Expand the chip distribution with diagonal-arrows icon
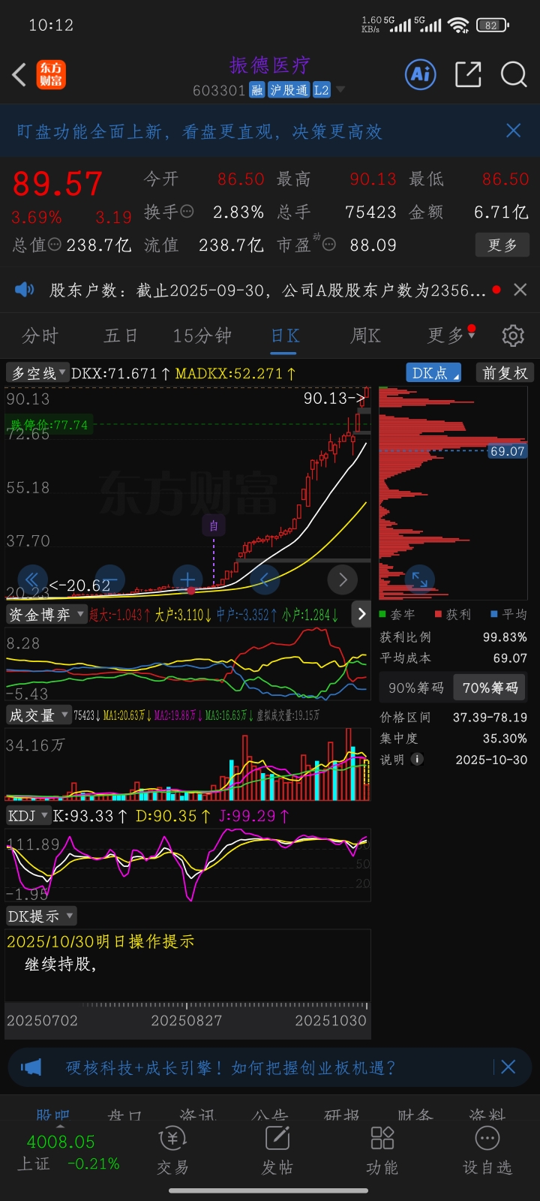The height and width of the screenshot is (1201, 540). 419,579
